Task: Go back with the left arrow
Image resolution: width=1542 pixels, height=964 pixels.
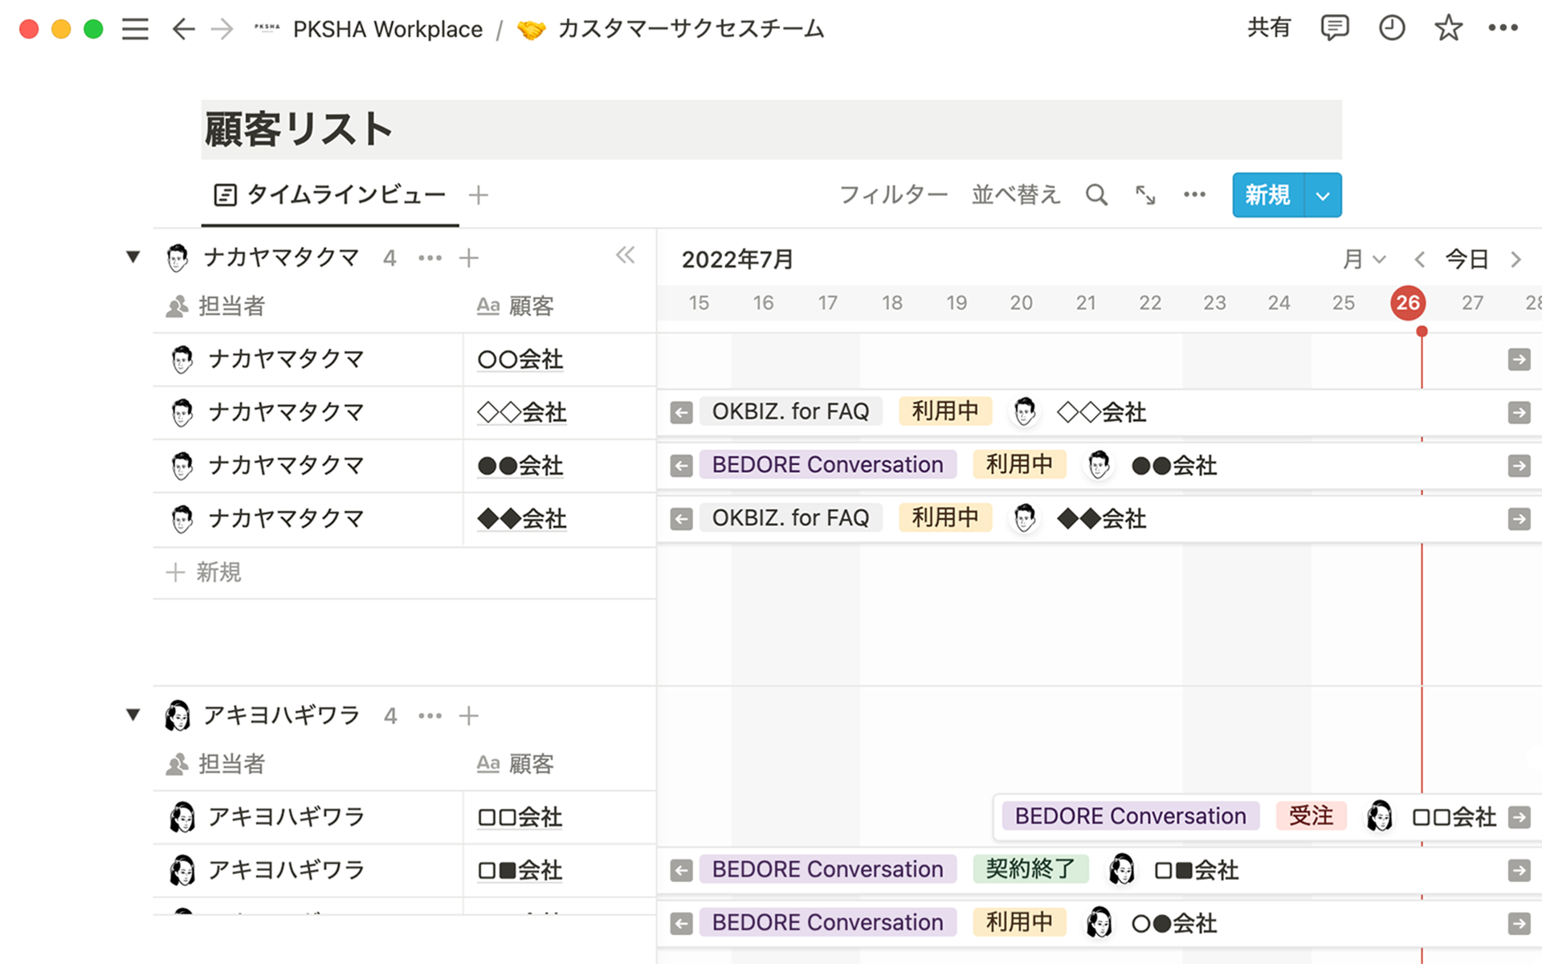Action: pos(183,29)
